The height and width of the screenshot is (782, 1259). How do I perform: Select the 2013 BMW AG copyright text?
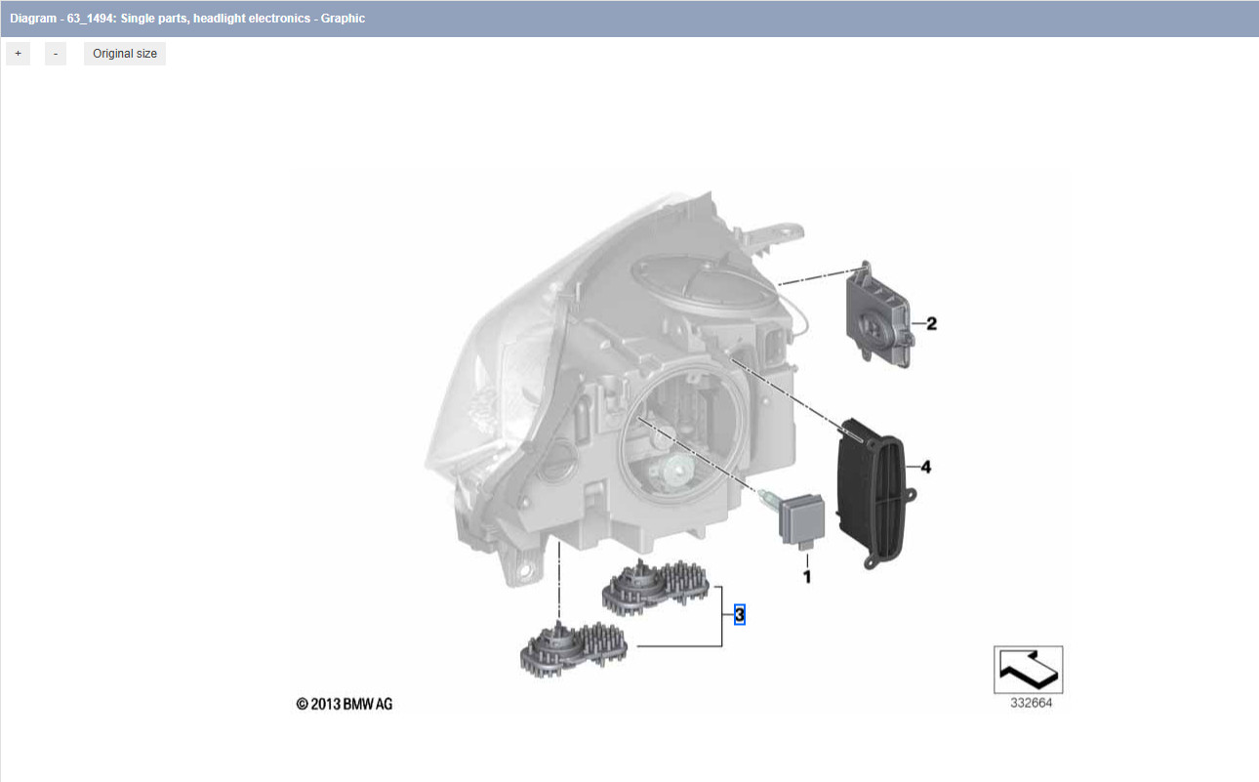[344, 703]
